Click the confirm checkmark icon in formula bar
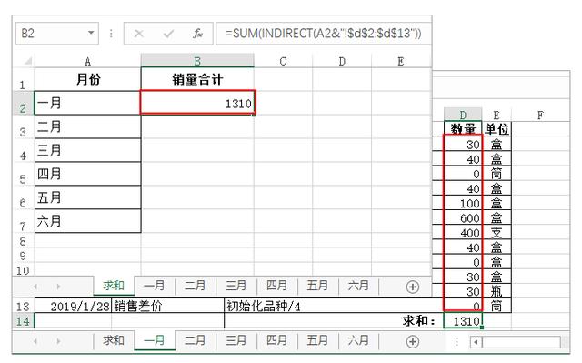This screenshot has height=363, width=582. [x=168, y=34]
